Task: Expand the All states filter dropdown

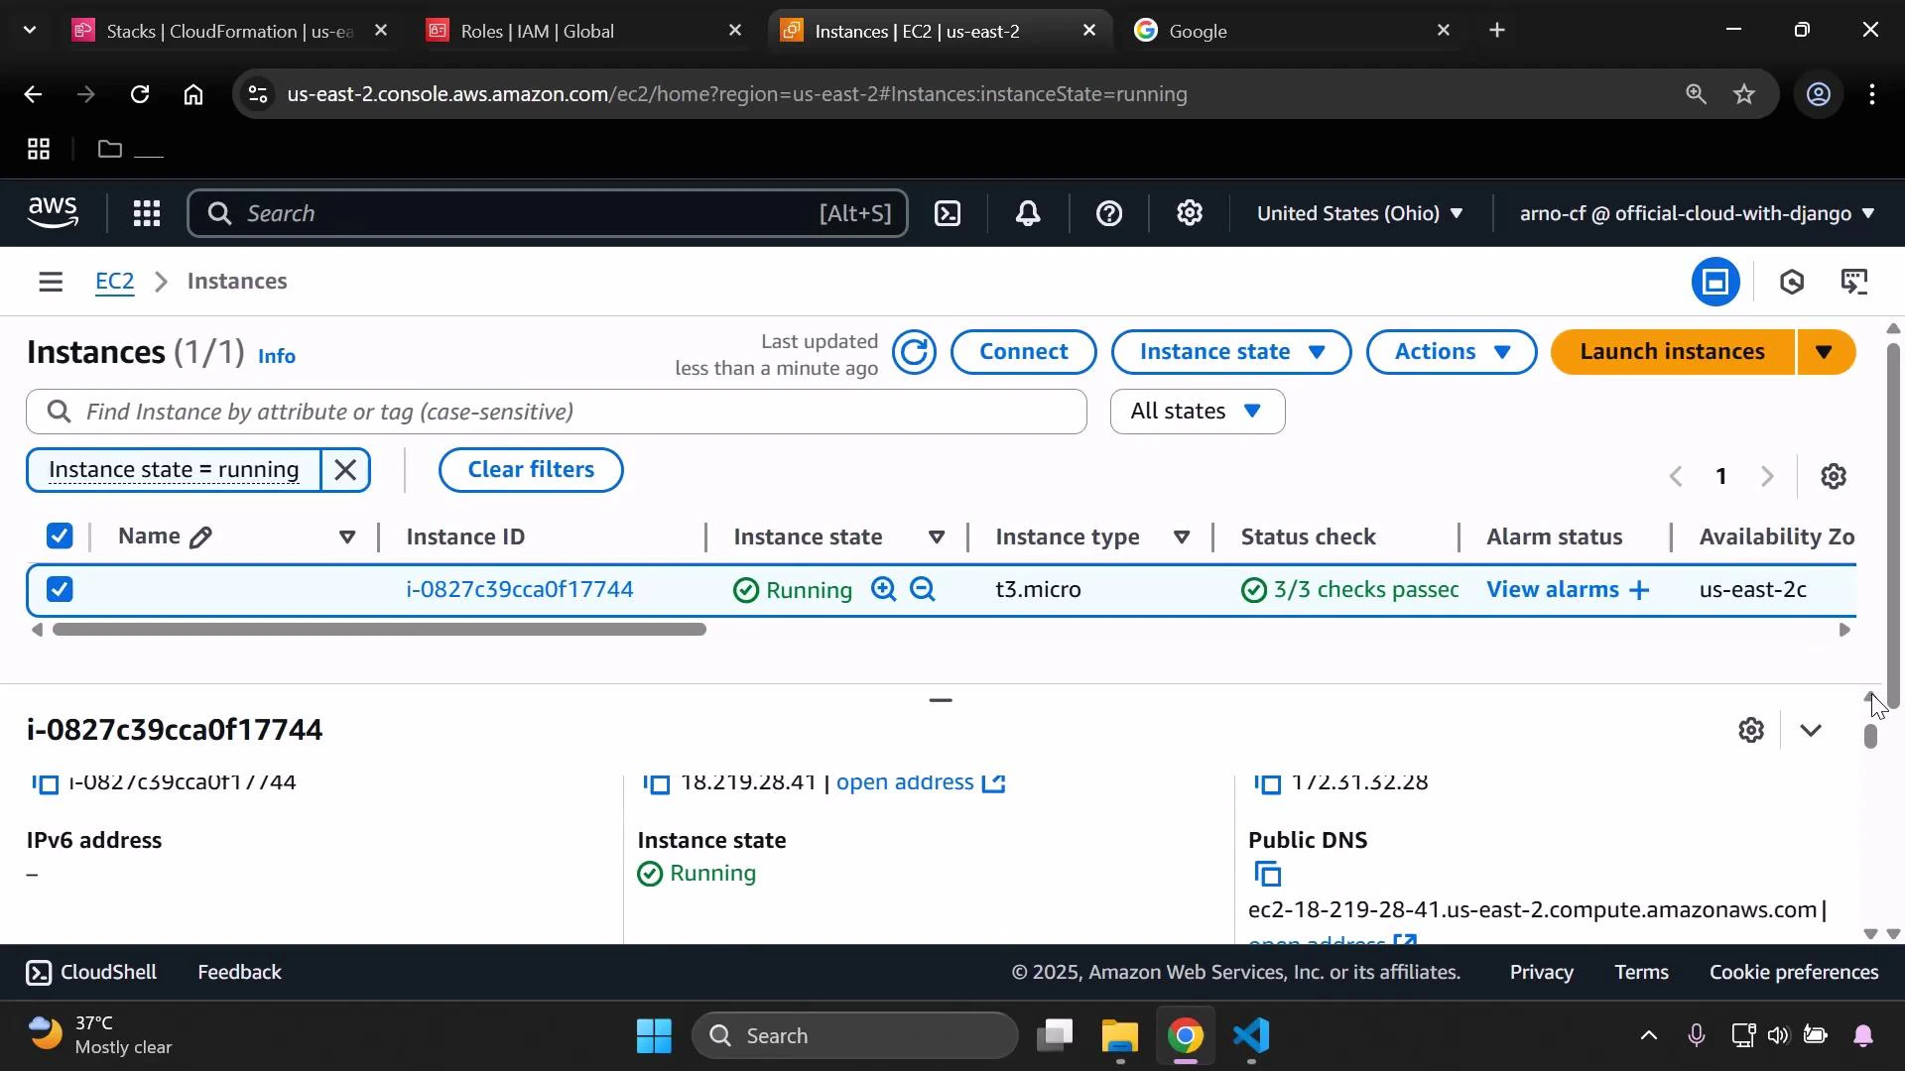Action: [x=1196, y=411]
